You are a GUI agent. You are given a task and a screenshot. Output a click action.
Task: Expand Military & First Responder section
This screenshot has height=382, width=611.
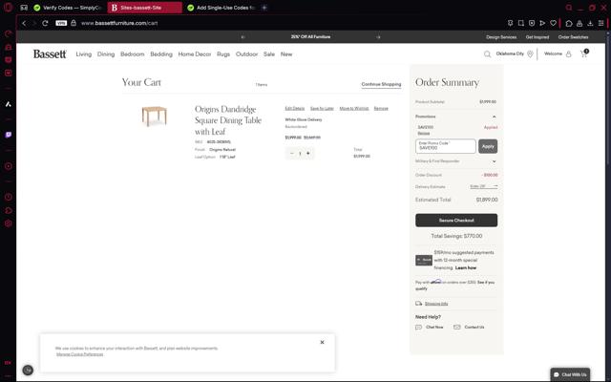[x=495, y=161]
